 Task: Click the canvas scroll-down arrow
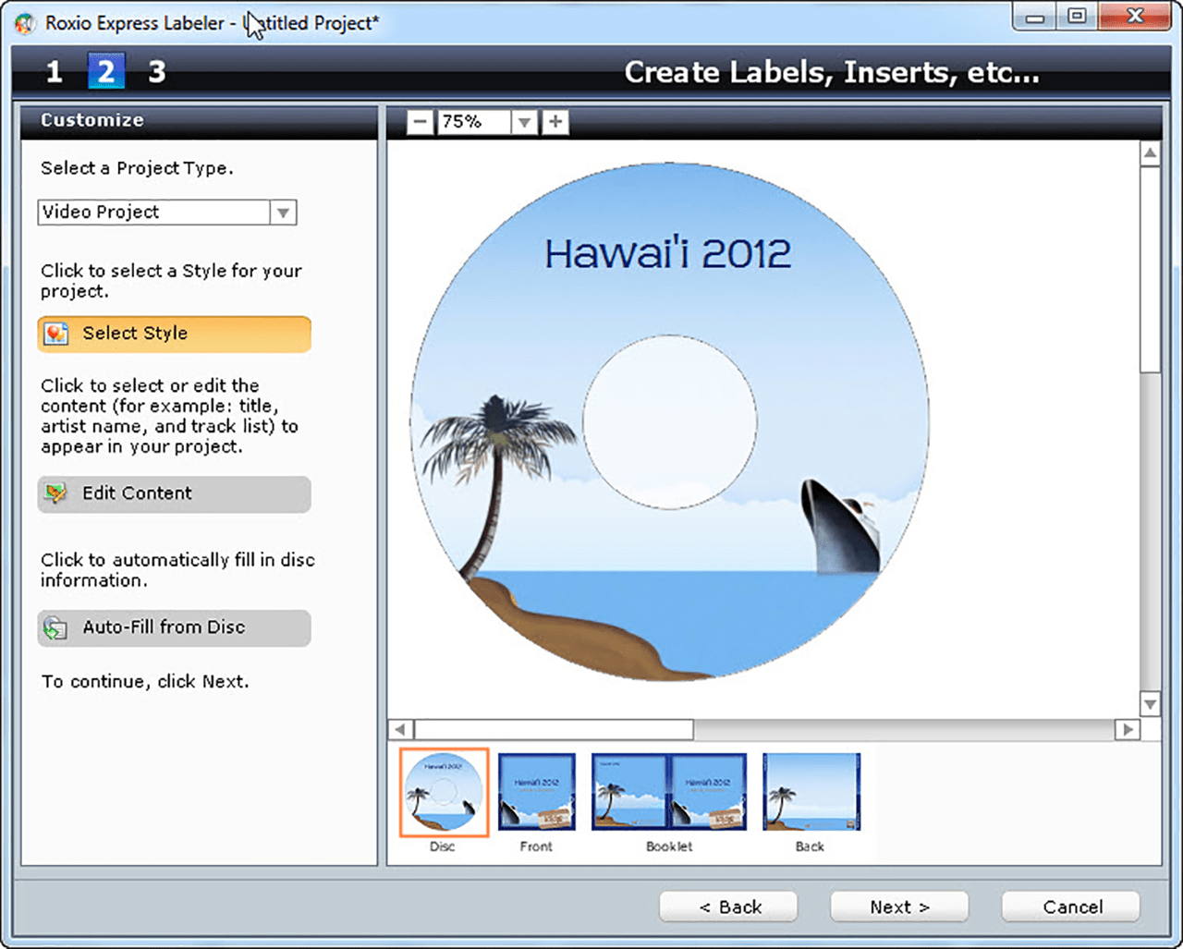(1151, 704)
